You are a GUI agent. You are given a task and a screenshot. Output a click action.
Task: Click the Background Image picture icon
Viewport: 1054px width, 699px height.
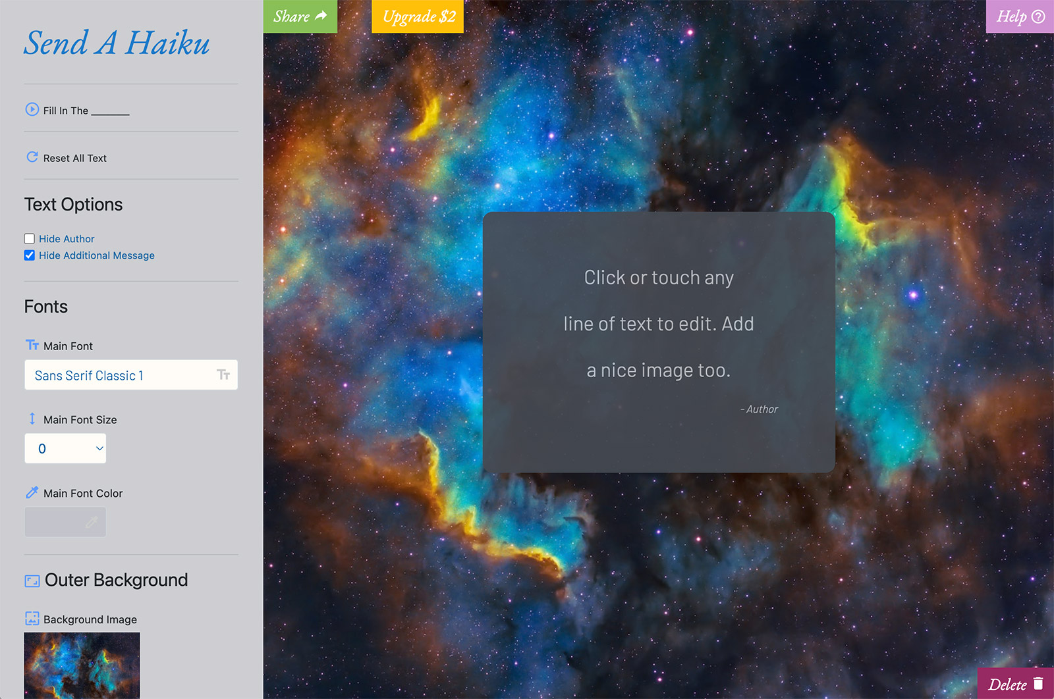(x=32, y=619)
